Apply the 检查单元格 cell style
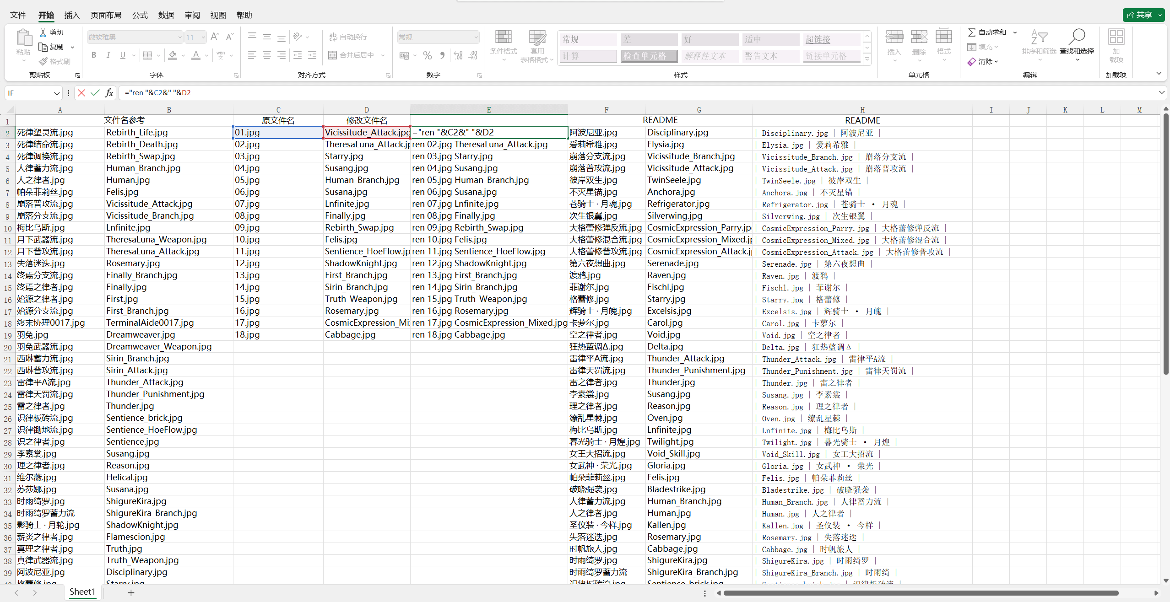The height and width of the screenshot is (602, 1170). click(648, 56)
